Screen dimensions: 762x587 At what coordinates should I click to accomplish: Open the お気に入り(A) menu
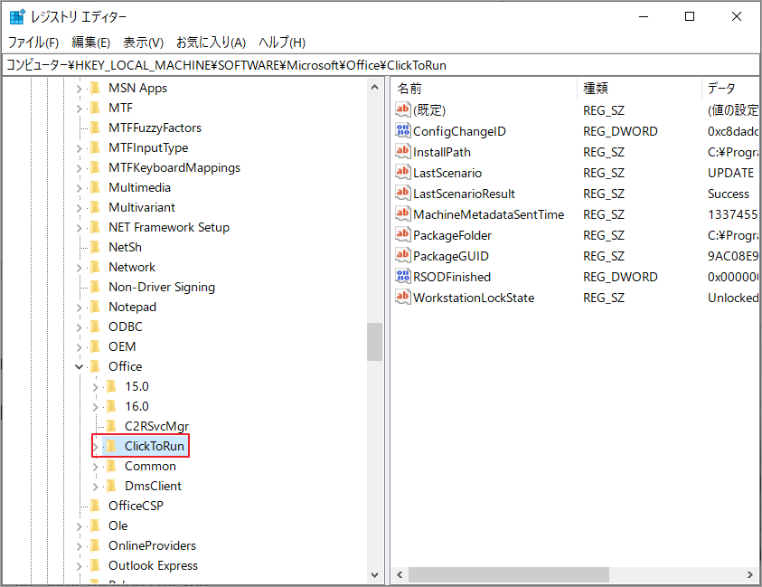pyautogui.click(x=211, y=43)
